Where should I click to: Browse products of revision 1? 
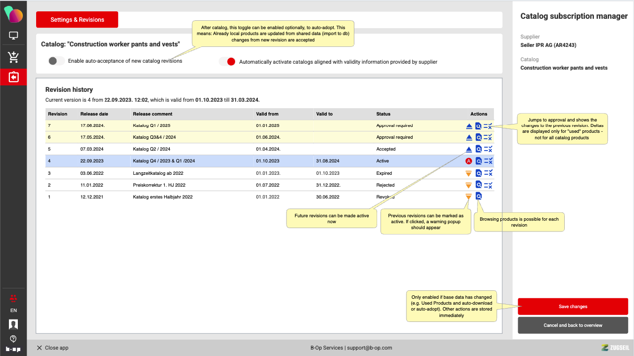coord(479,197)
